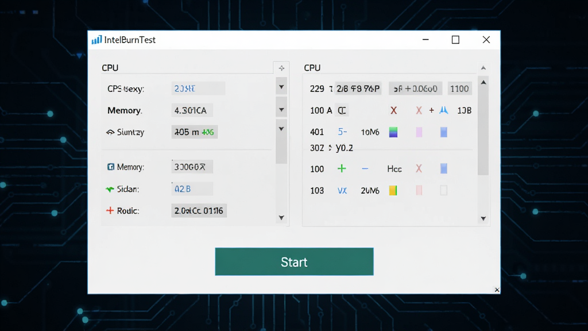
Task: Click the lower Memory value field 3J0G0X
Action: pyautogui.click(x=192, y=167)
